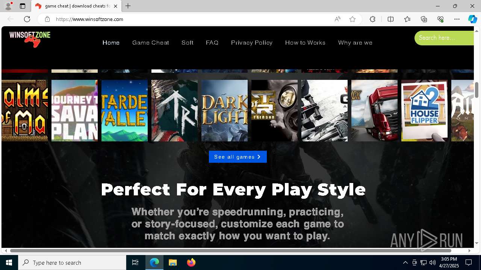View site information lock icon
This screenshot has height=270, width=481.
point(47,19)
